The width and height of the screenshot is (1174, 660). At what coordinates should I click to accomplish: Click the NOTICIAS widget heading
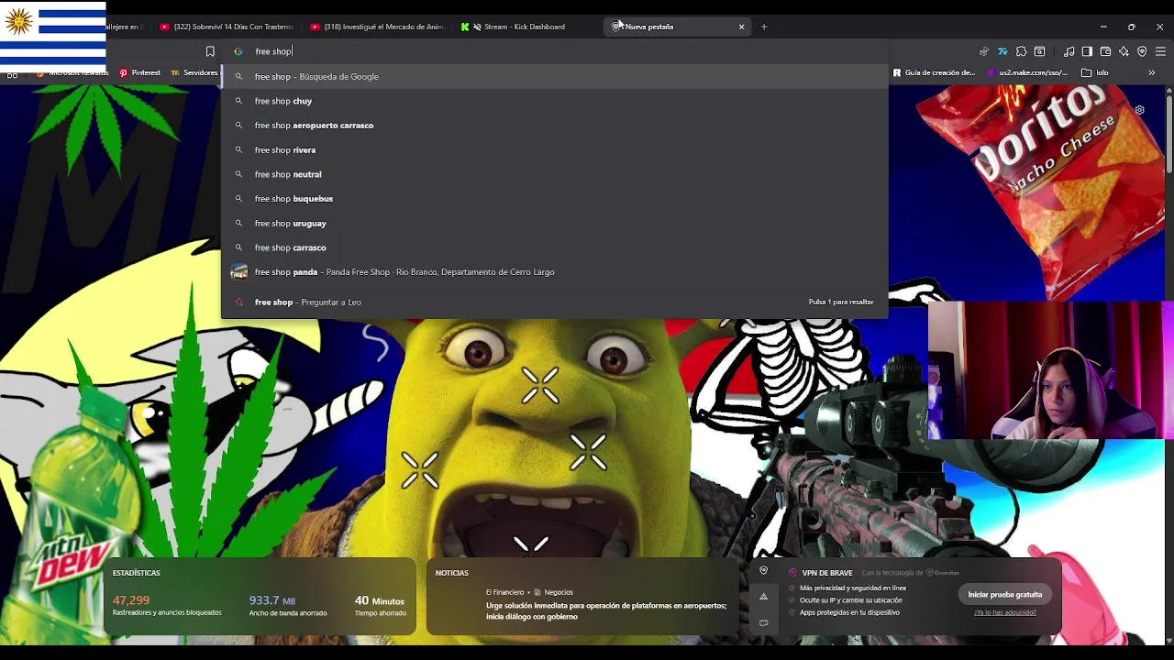tap(451, 573)
